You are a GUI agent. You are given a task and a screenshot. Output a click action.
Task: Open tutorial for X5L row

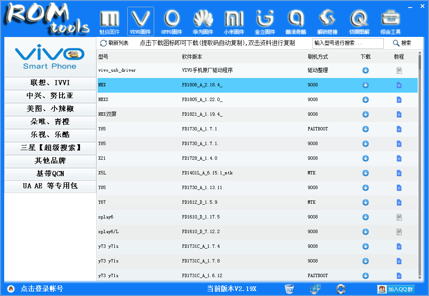(399, 173)
